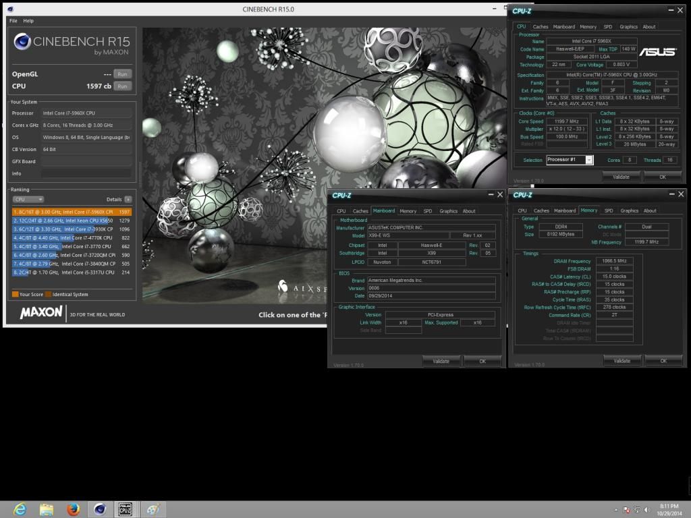This screenshot has width=691, height=518.
Task: Click OK in CPU-Z motherboard window
Action: 482,362
